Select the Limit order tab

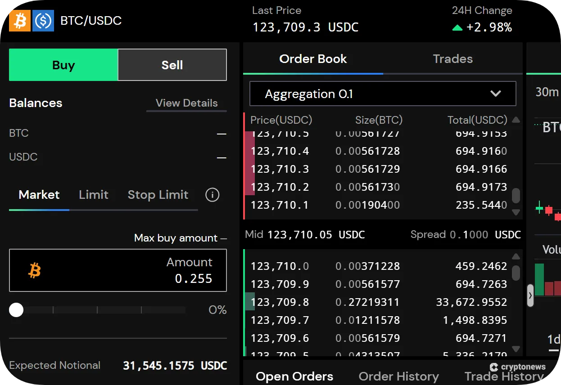(94, 195)
